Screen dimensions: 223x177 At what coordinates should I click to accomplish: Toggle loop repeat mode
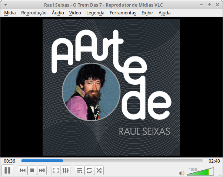[x=89, y=170]
